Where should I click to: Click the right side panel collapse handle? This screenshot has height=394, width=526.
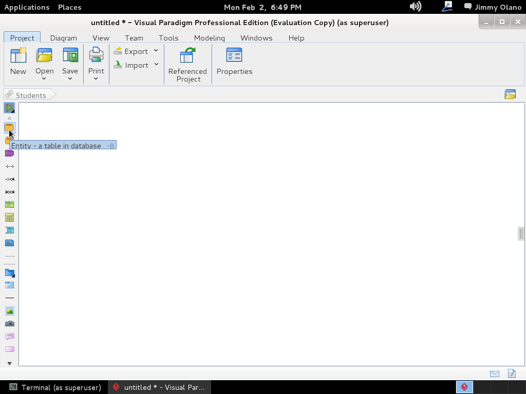[x=521, y=233]
